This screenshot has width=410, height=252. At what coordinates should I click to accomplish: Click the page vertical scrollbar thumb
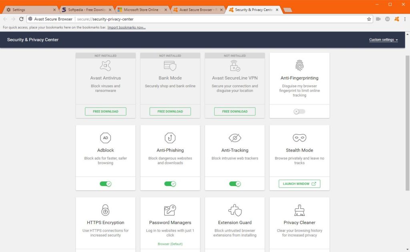tap(407, 123)
